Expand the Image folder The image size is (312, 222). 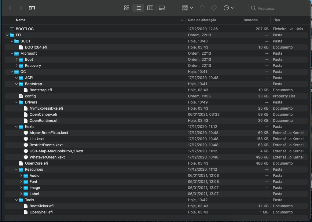tap(21, 188)
